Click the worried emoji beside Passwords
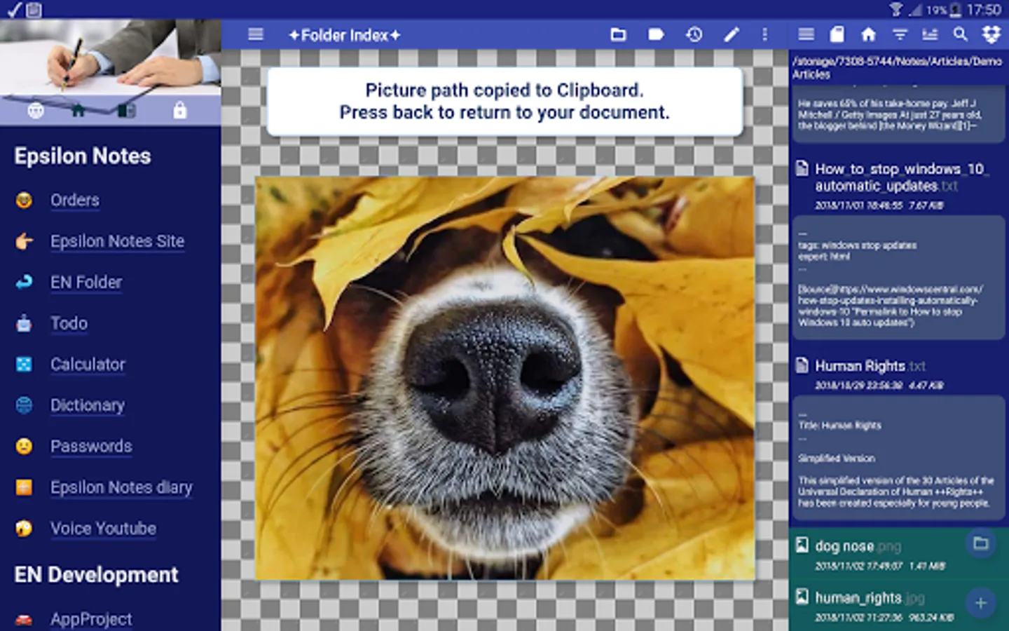Screen dimensions: 1009x631 [24, 447]
